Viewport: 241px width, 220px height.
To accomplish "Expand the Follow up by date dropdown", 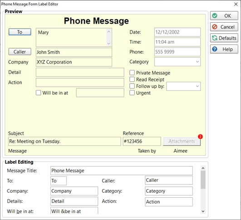I will pos(183,86).
